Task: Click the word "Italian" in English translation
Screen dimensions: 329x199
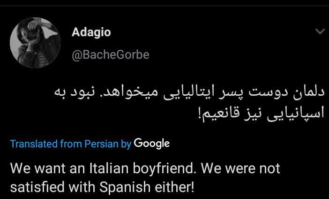Action: point(109,168)
